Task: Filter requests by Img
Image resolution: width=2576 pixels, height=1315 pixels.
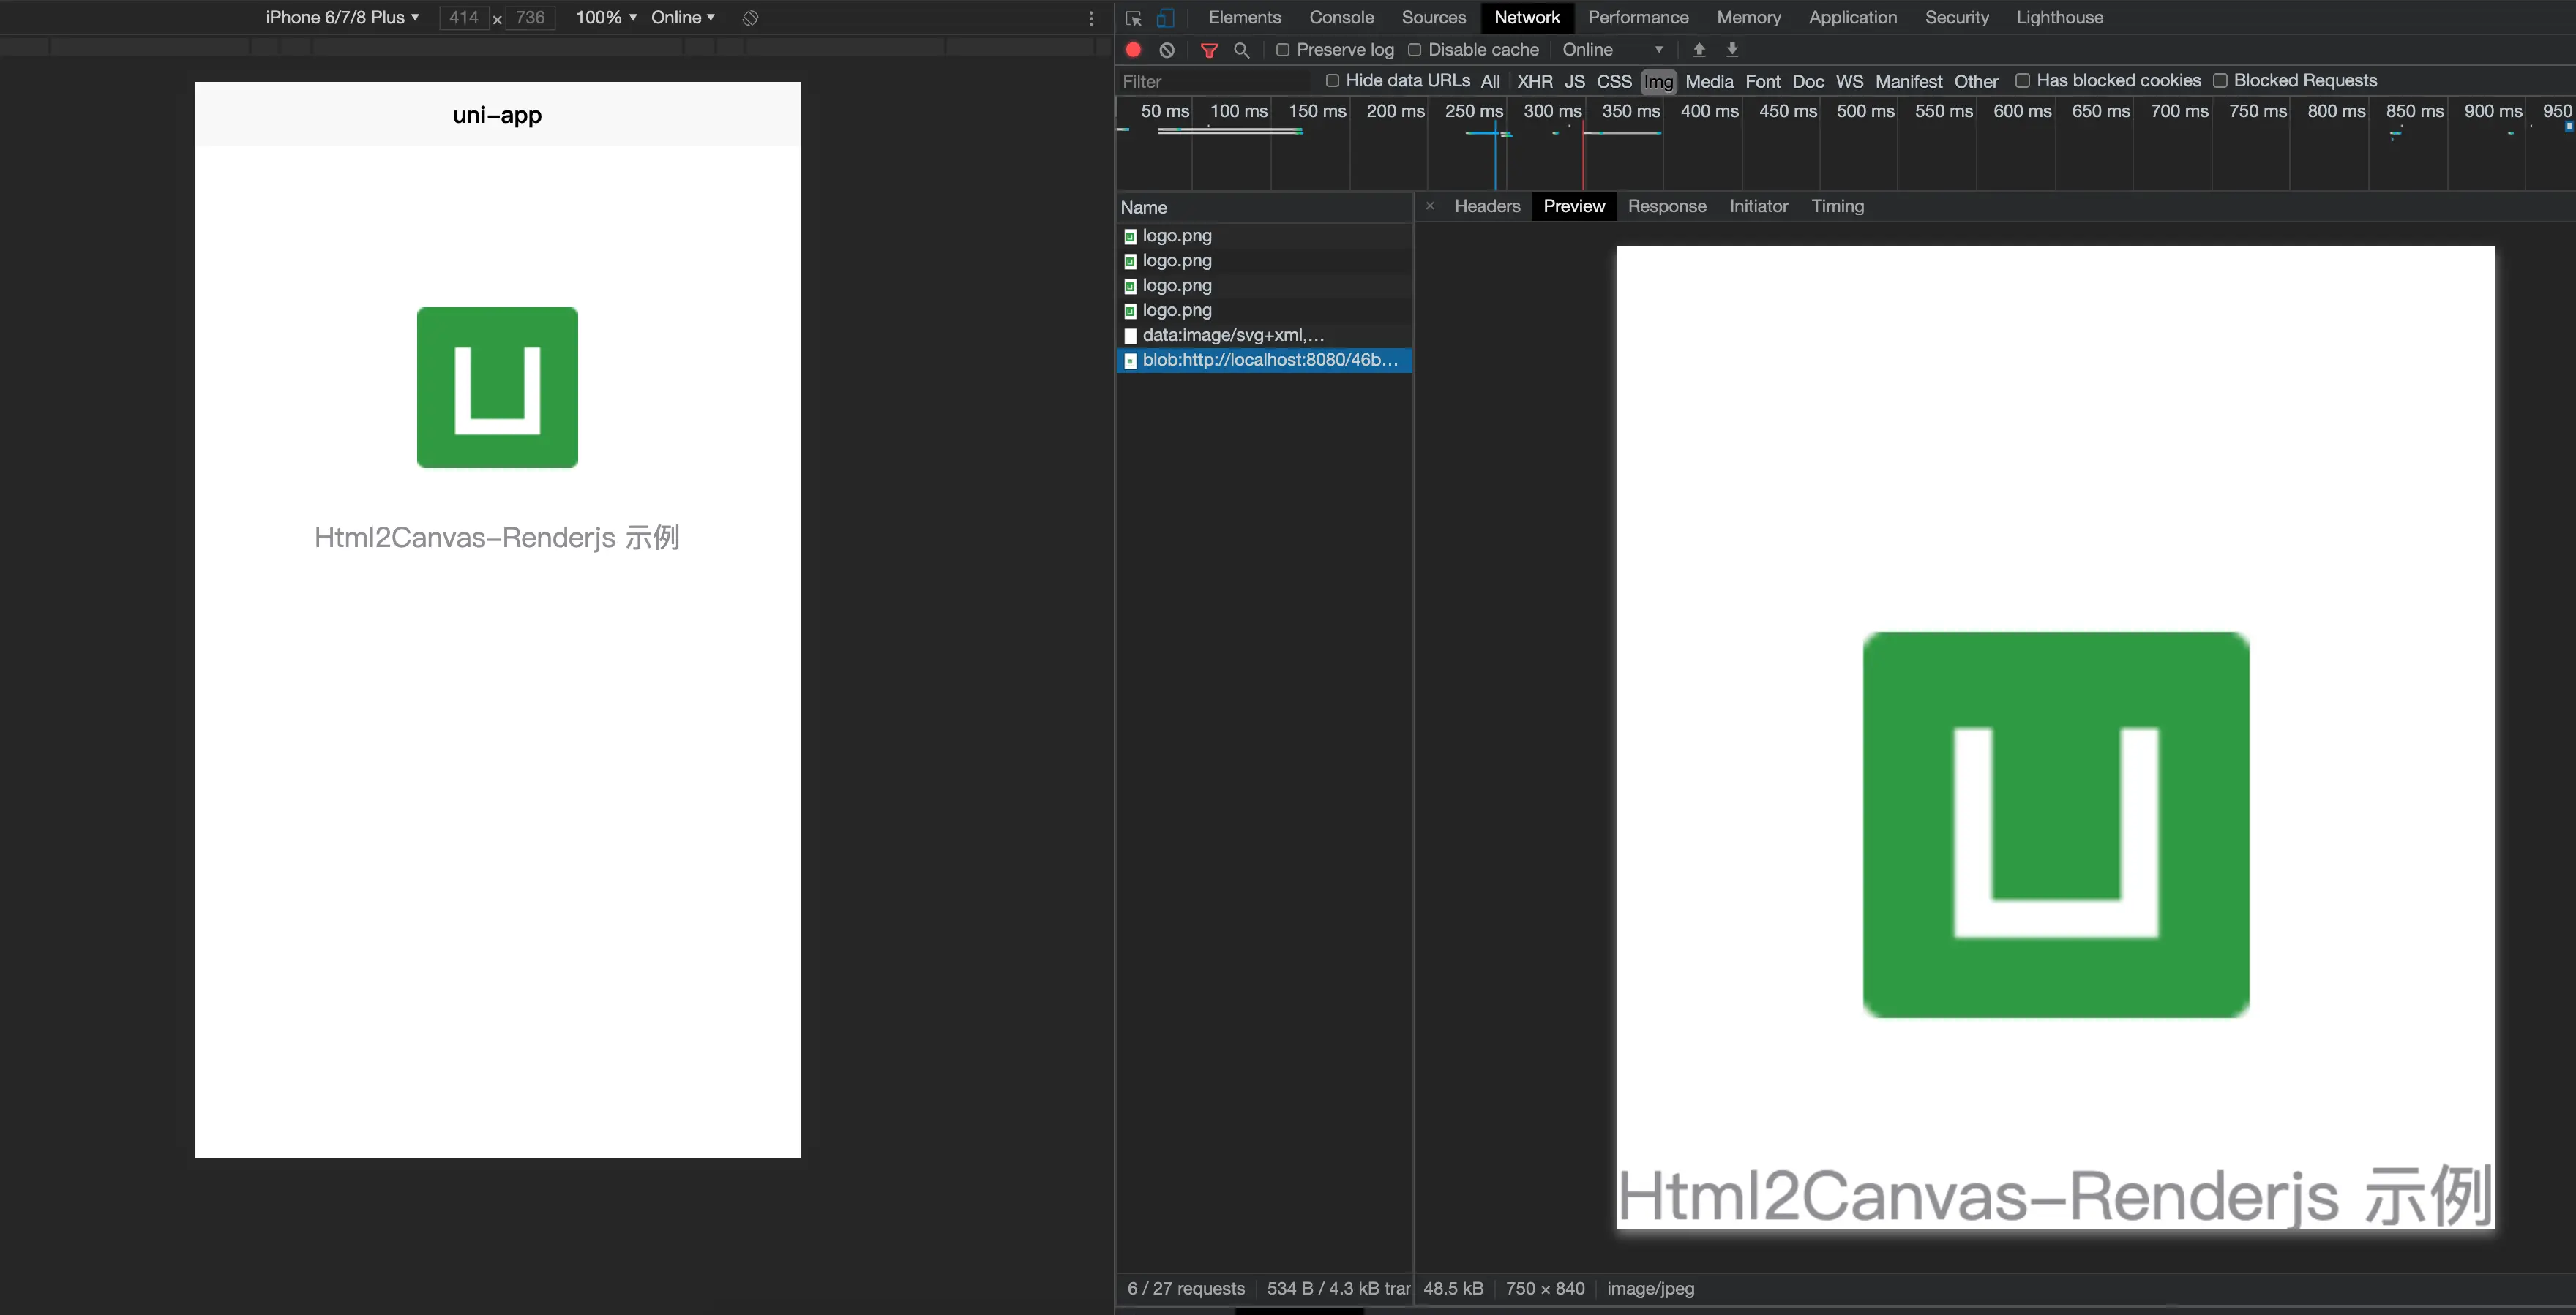Action: point(1658,81)
